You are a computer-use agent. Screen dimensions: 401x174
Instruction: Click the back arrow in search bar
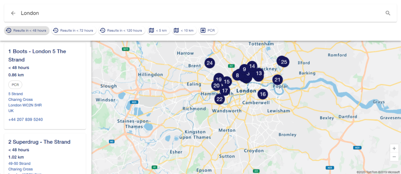(x=13, y=13)
